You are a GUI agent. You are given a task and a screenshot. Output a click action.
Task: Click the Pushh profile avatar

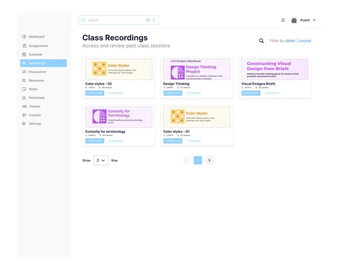pyautogui.click(x=294, y=20)
